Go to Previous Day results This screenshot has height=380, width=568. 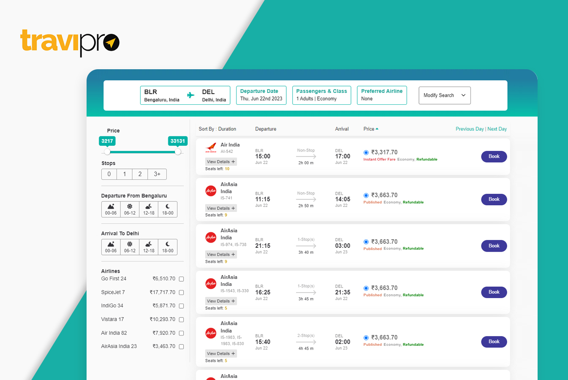(x=470, y=129)
